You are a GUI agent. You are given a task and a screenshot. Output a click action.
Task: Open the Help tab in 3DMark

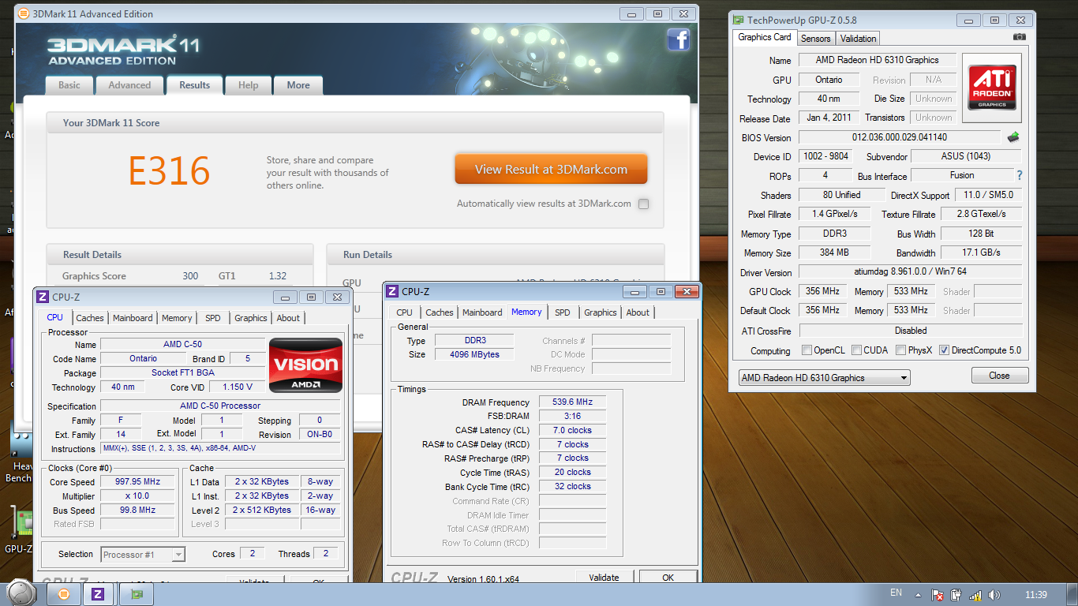pos(248,85)
